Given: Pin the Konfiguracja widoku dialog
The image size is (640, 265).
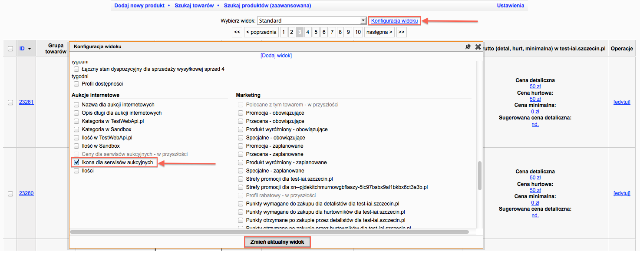Looking at the screenshot, I should pyautogui.click(x=468, y=47).
